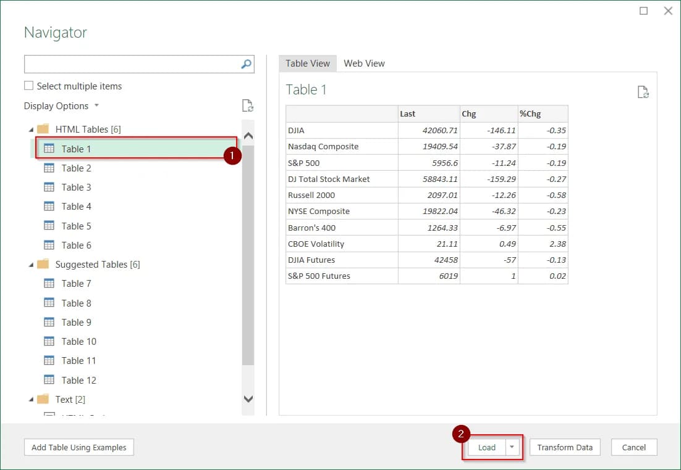Click the S&P 500 row label cell

(342, 163)
